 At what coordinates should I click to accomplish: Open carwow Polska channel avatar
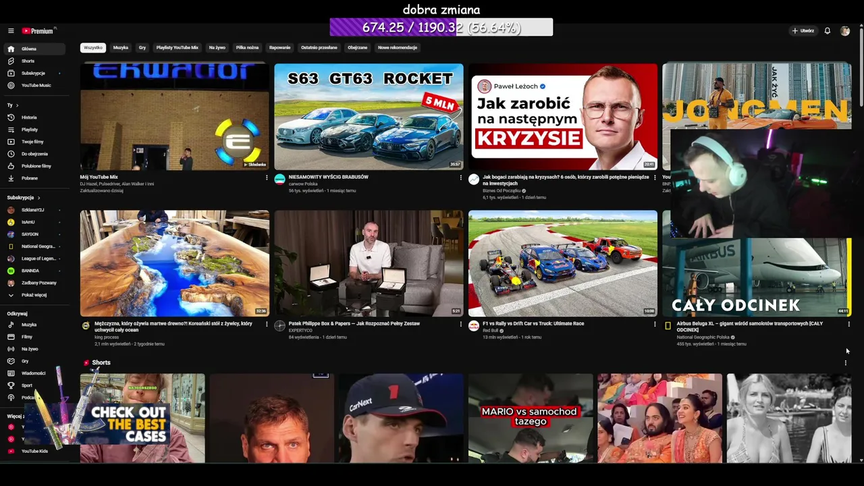(x=280, y=179)
